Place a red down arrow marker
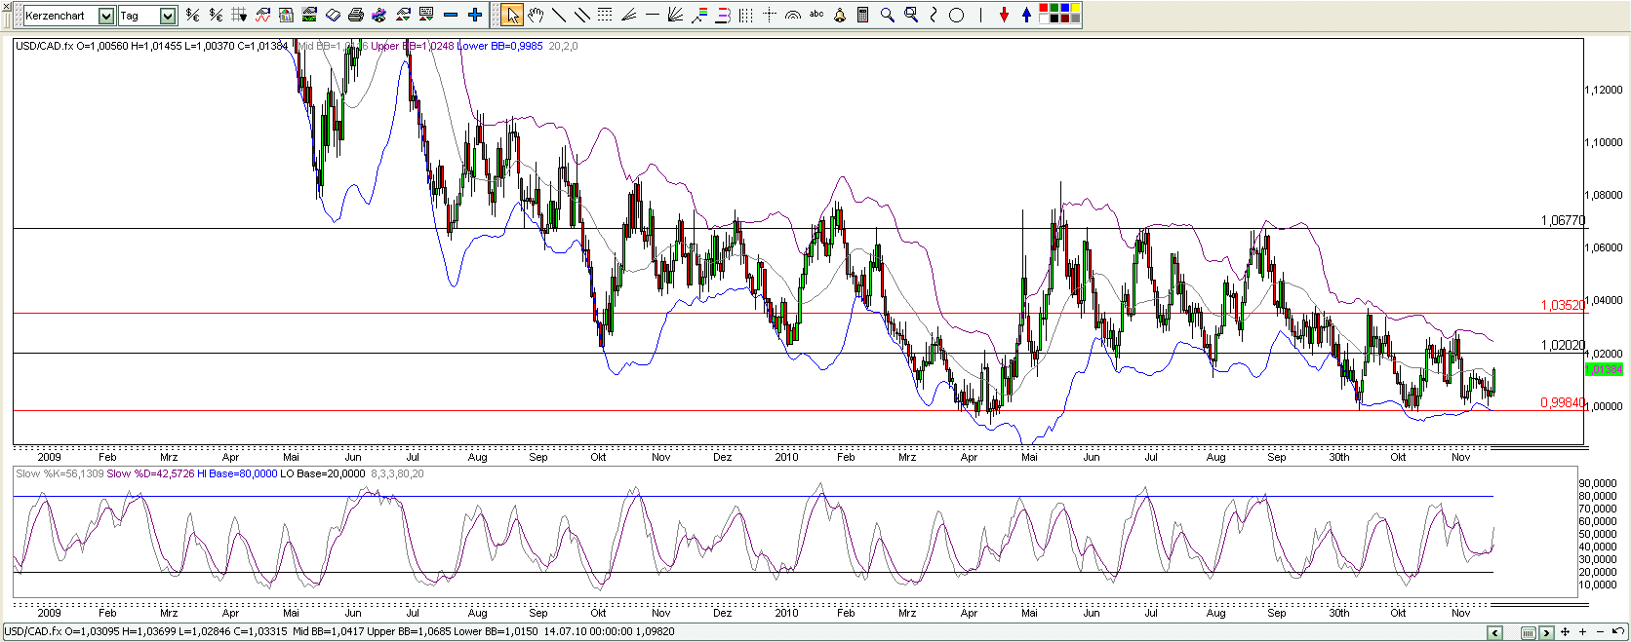Image resolution: width=1631 pixels, height=642 pixels. coord(1004,15)
